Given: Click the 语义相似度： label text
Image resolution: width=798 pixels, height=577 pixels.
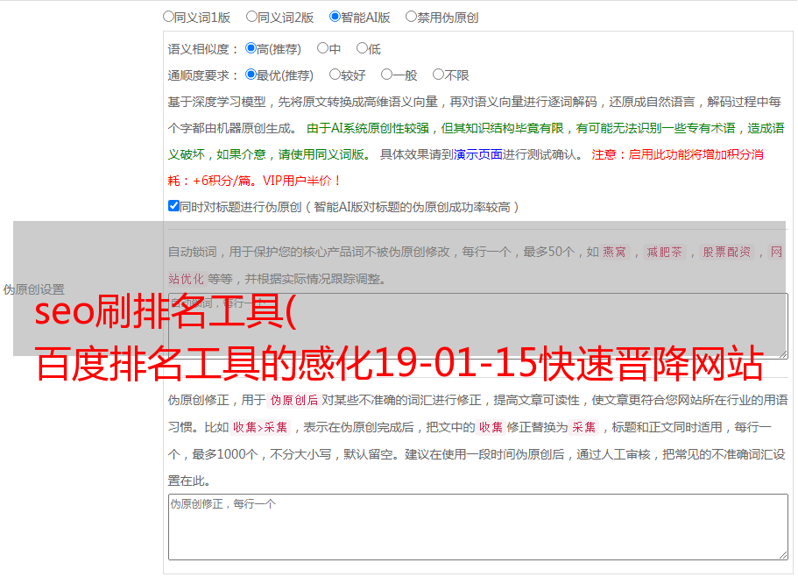Looking at the screenshot, I should tap(203, 49).
